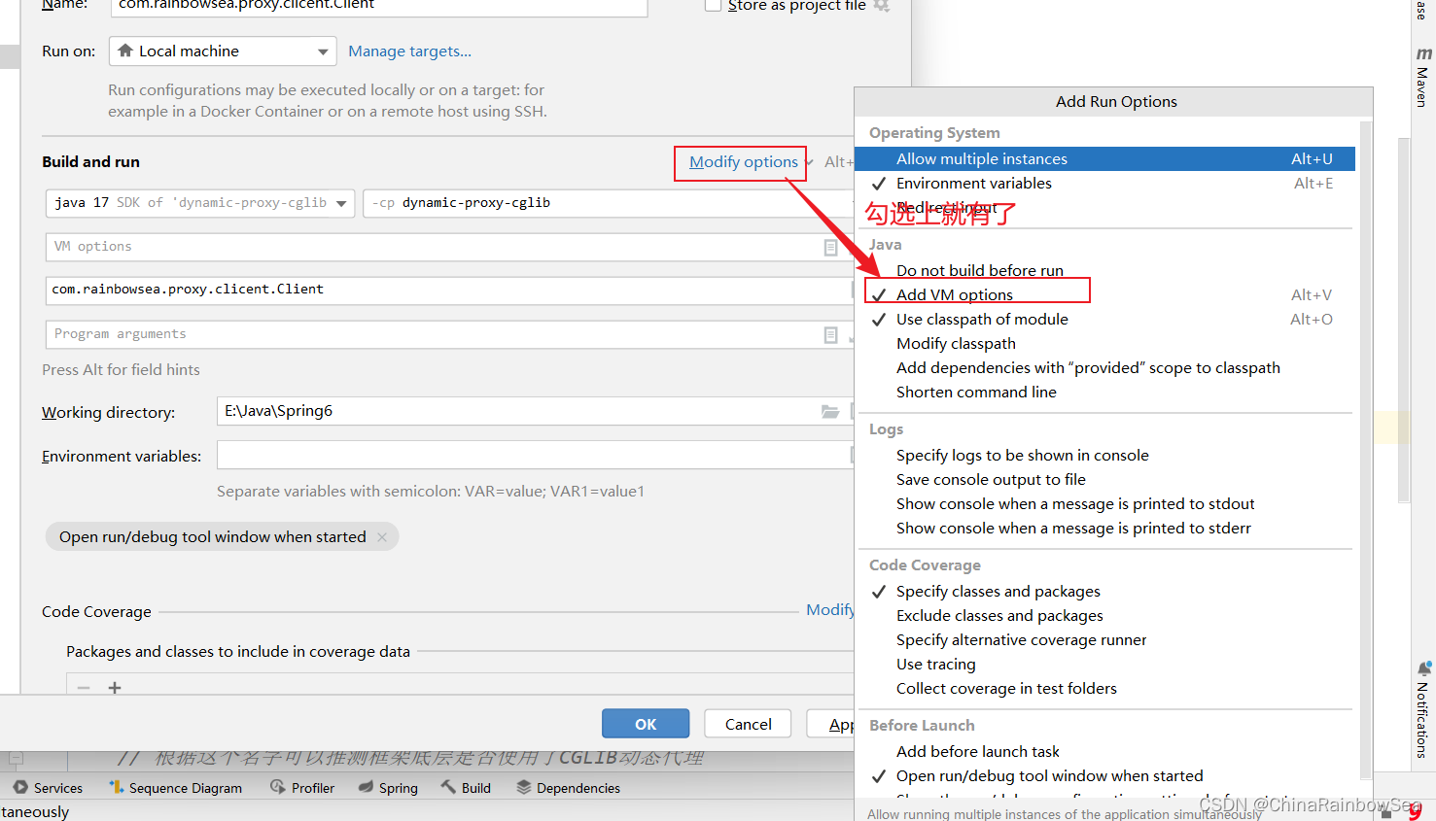Expand the VM options field editor icon
The image size is (1436, 821).
tap(830, 247)
